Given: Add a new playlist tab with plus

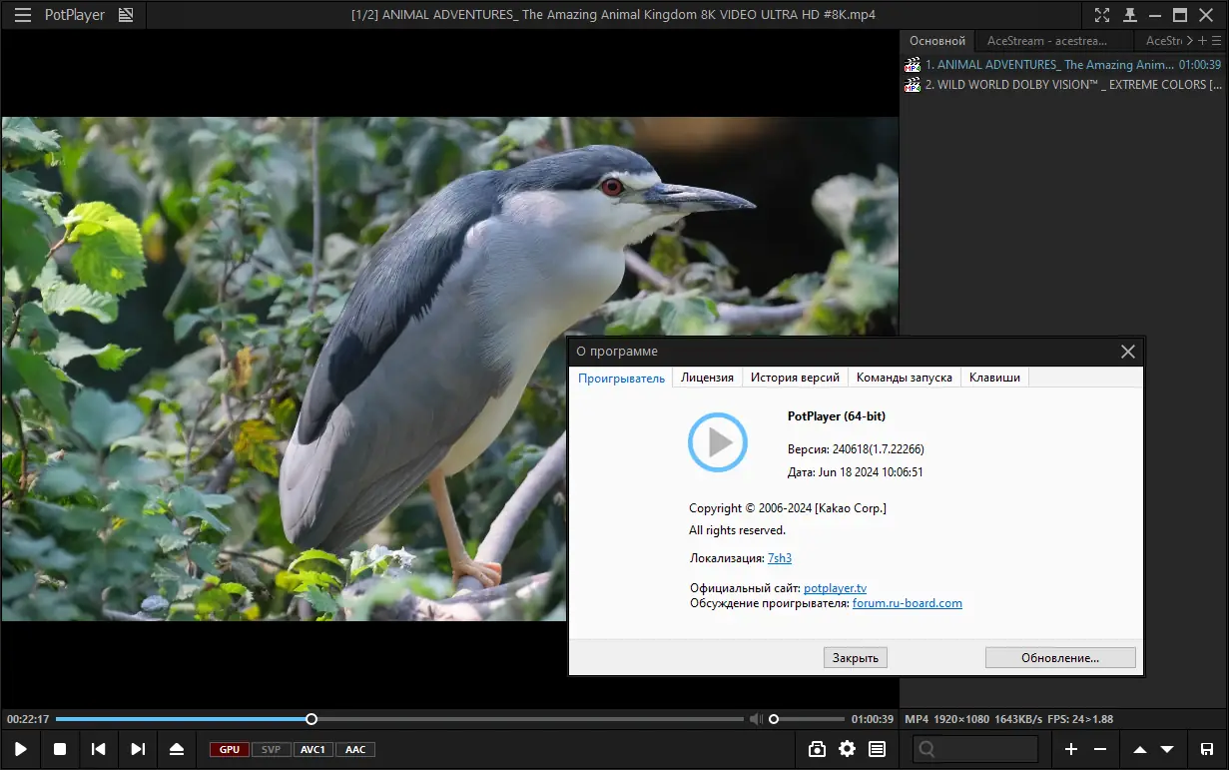Looking at the screenshot, I should 1202,41.
